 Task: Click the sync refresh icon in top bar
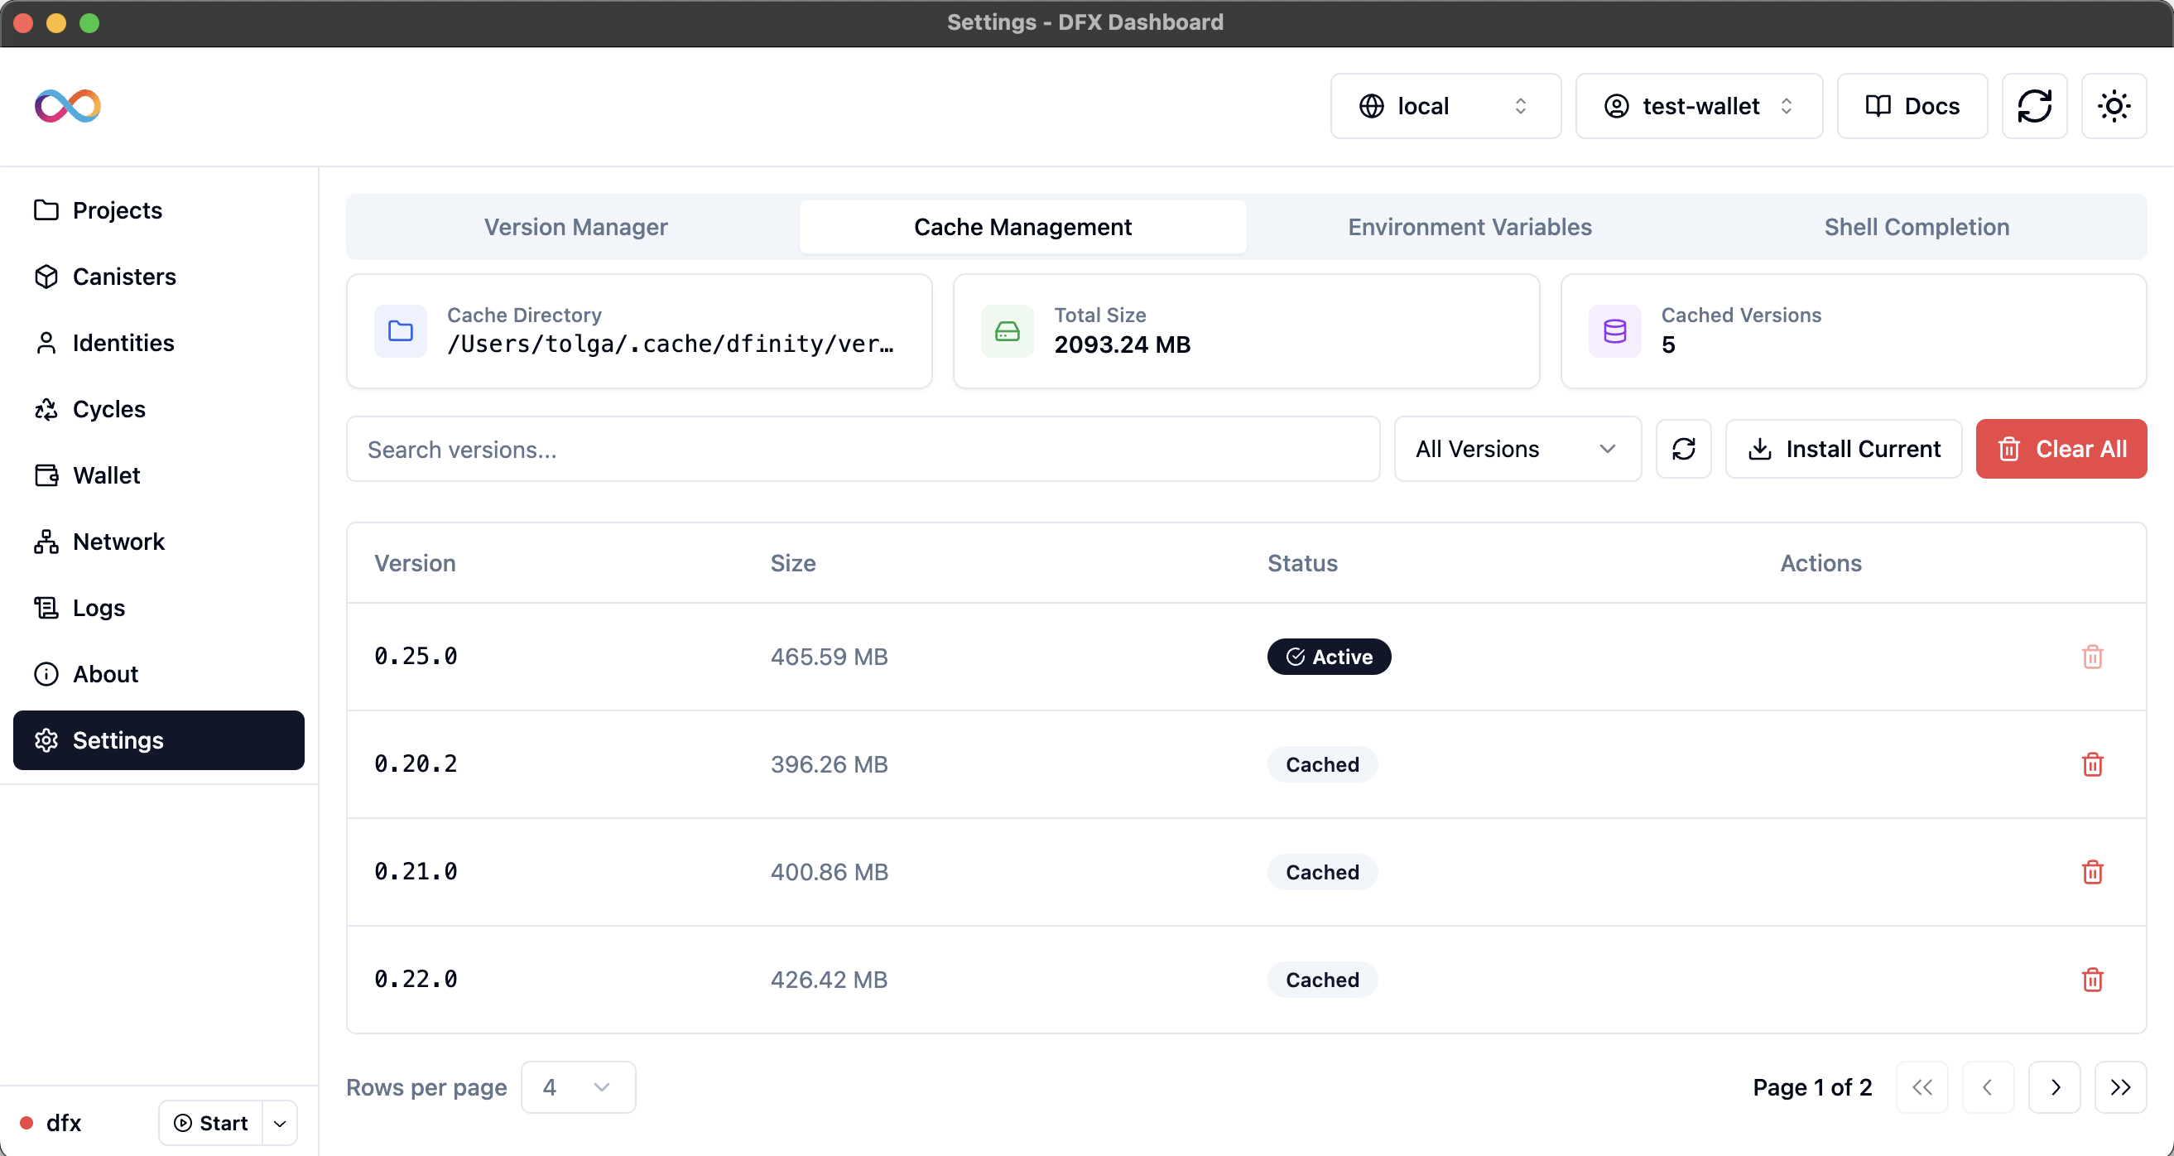pos(2036,105)
